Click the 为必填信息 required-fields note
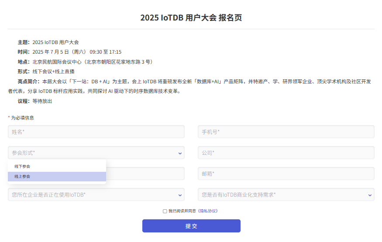This screenshot has width=382, height=242. (x=22, y=118)
